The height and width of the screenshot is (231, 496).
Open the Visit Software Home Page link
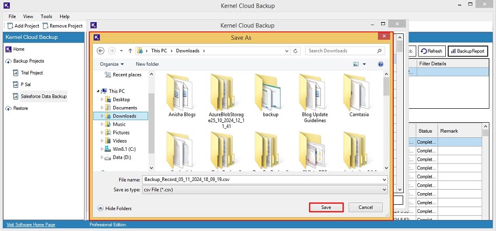click(x=31, y=225)
